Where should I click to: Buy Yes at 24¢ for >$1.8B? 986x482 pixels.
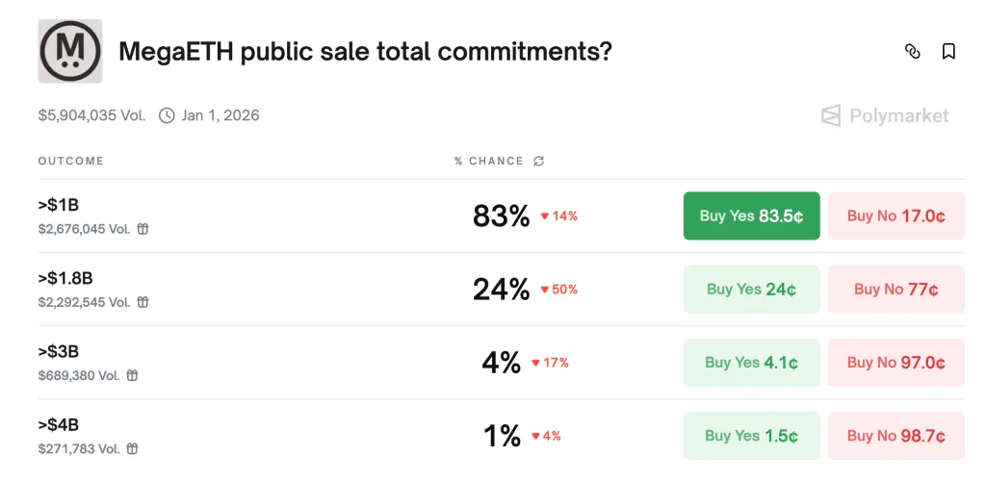point(751,289)
